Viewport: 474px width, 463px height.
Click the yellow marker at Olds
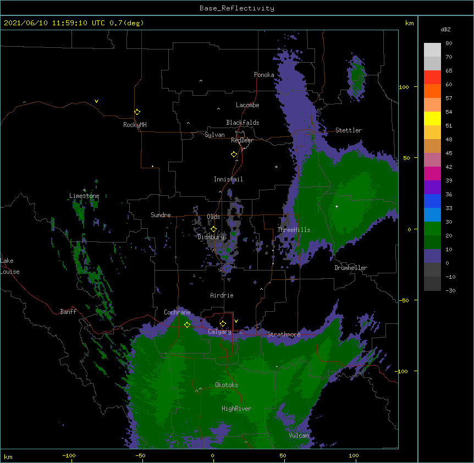pos(213,229)
